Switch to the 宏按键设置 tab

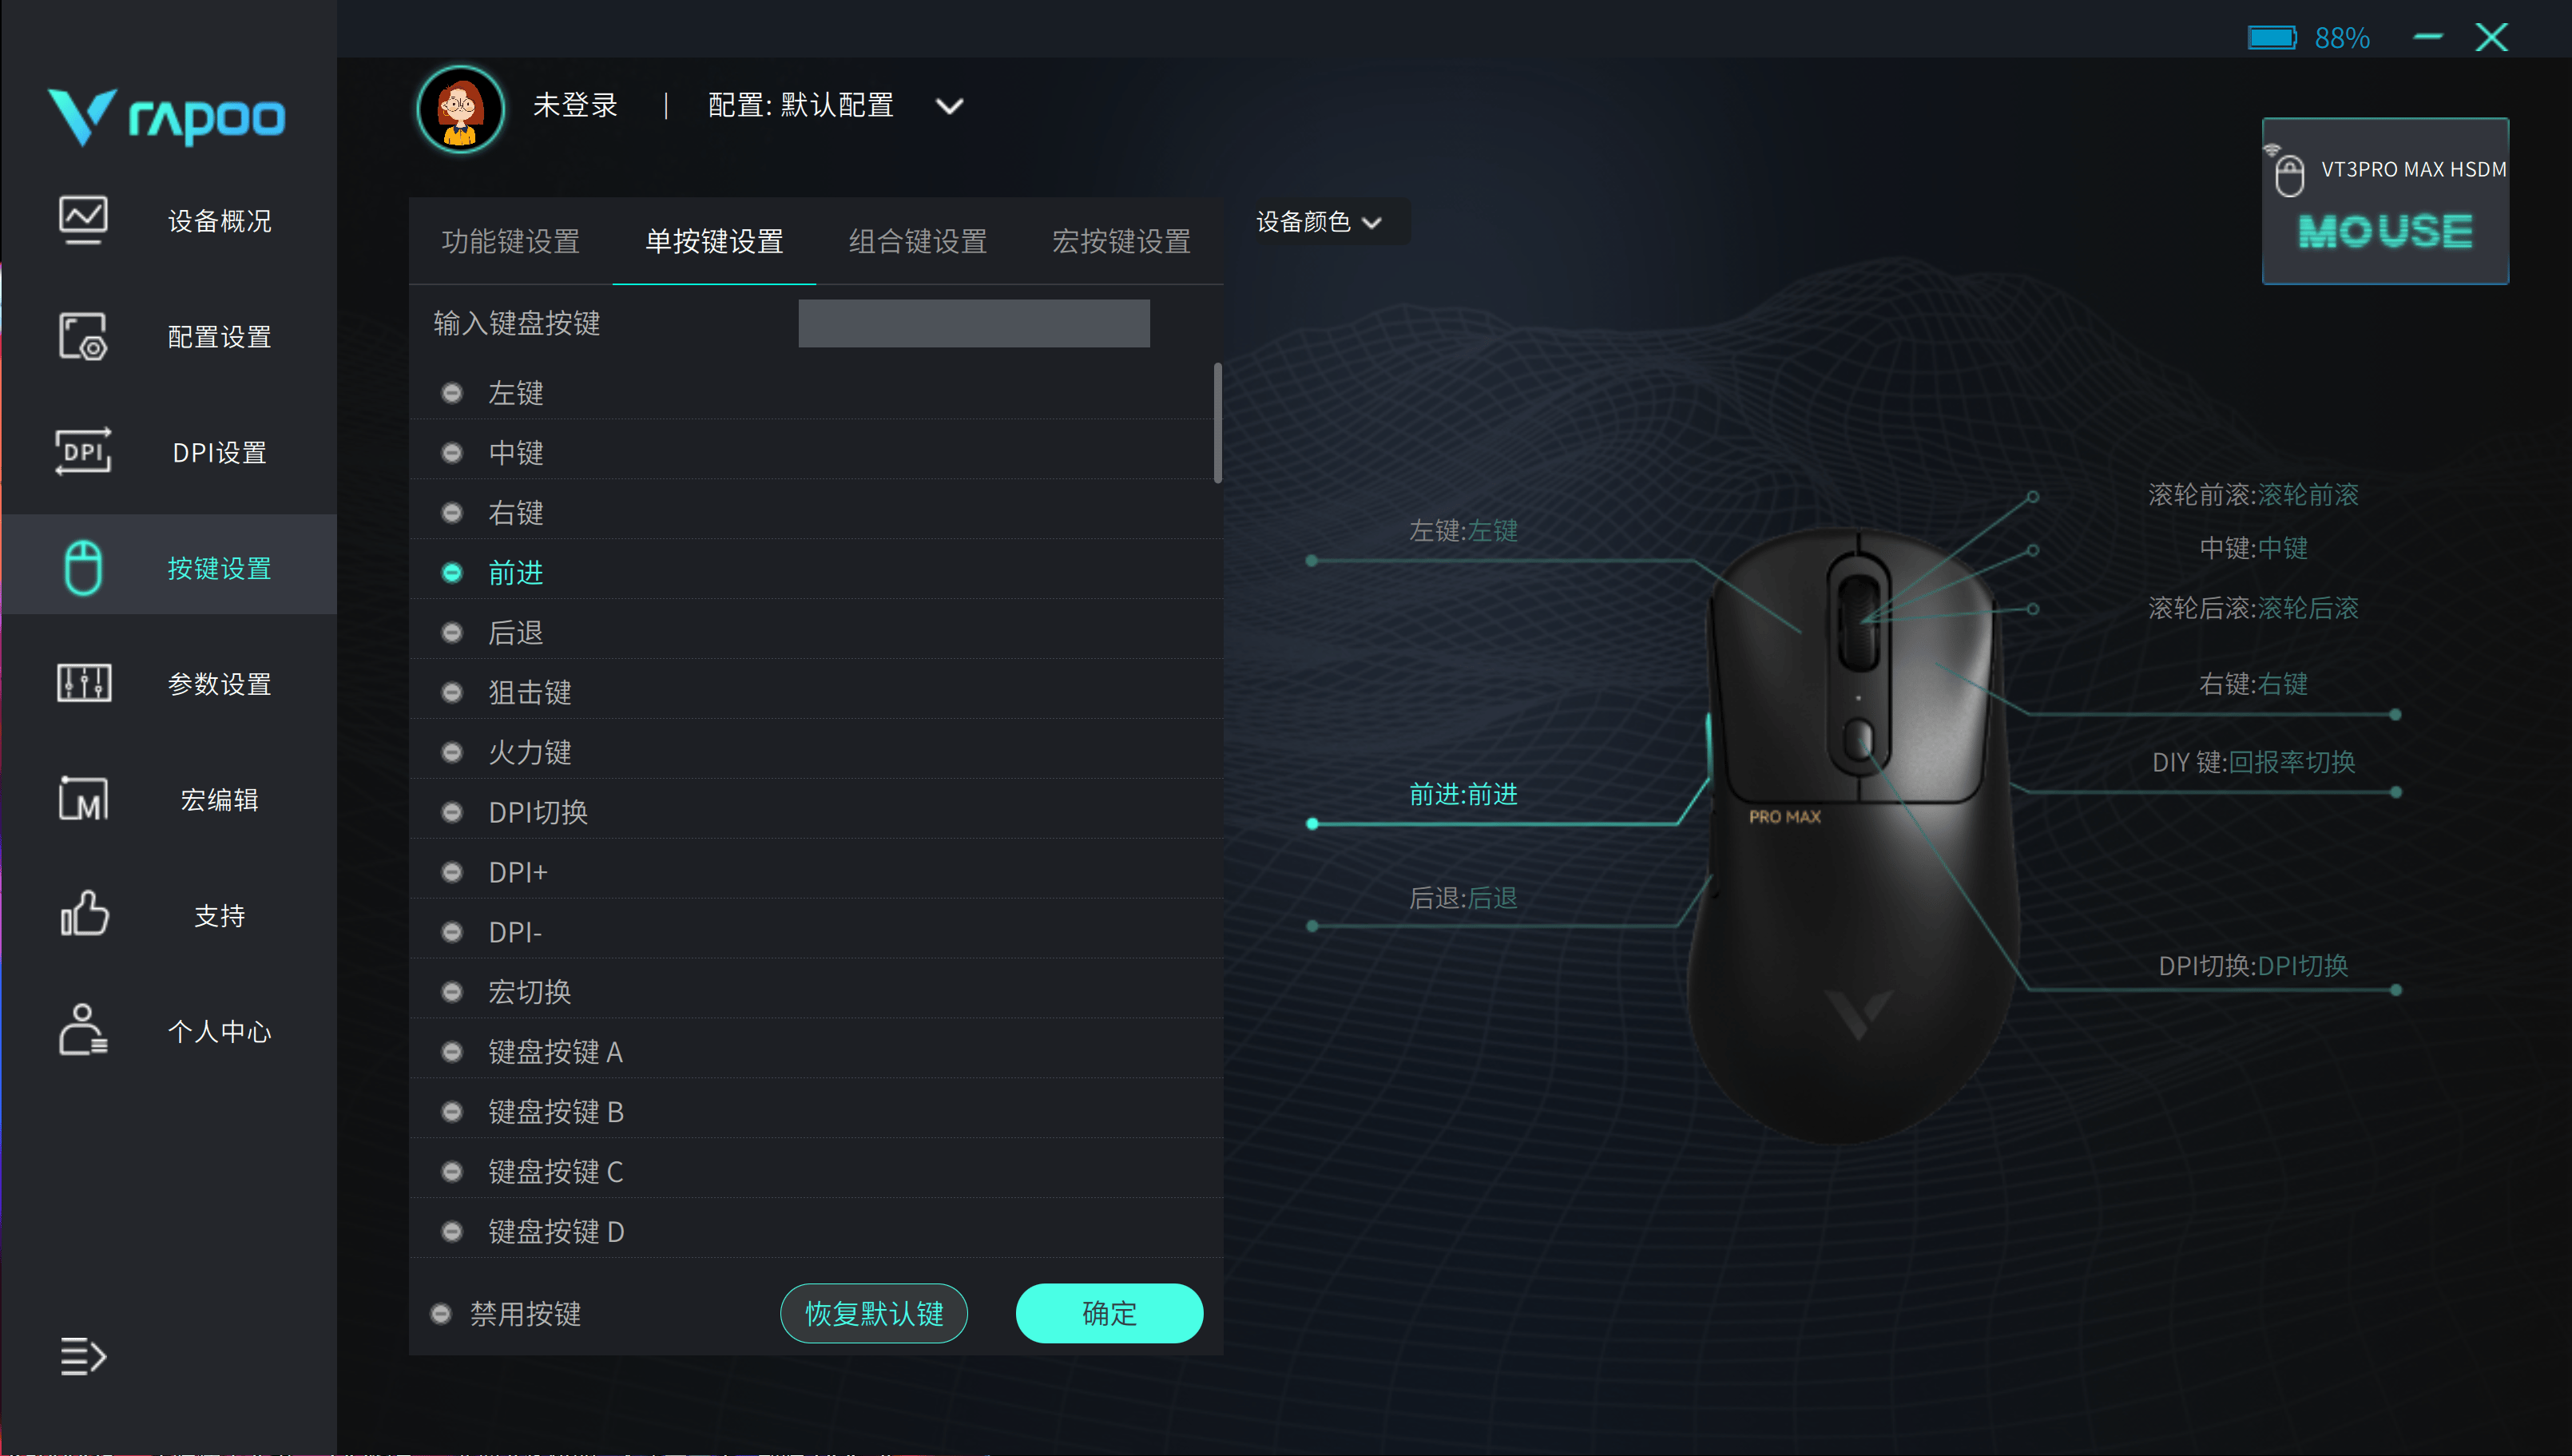1121,242
